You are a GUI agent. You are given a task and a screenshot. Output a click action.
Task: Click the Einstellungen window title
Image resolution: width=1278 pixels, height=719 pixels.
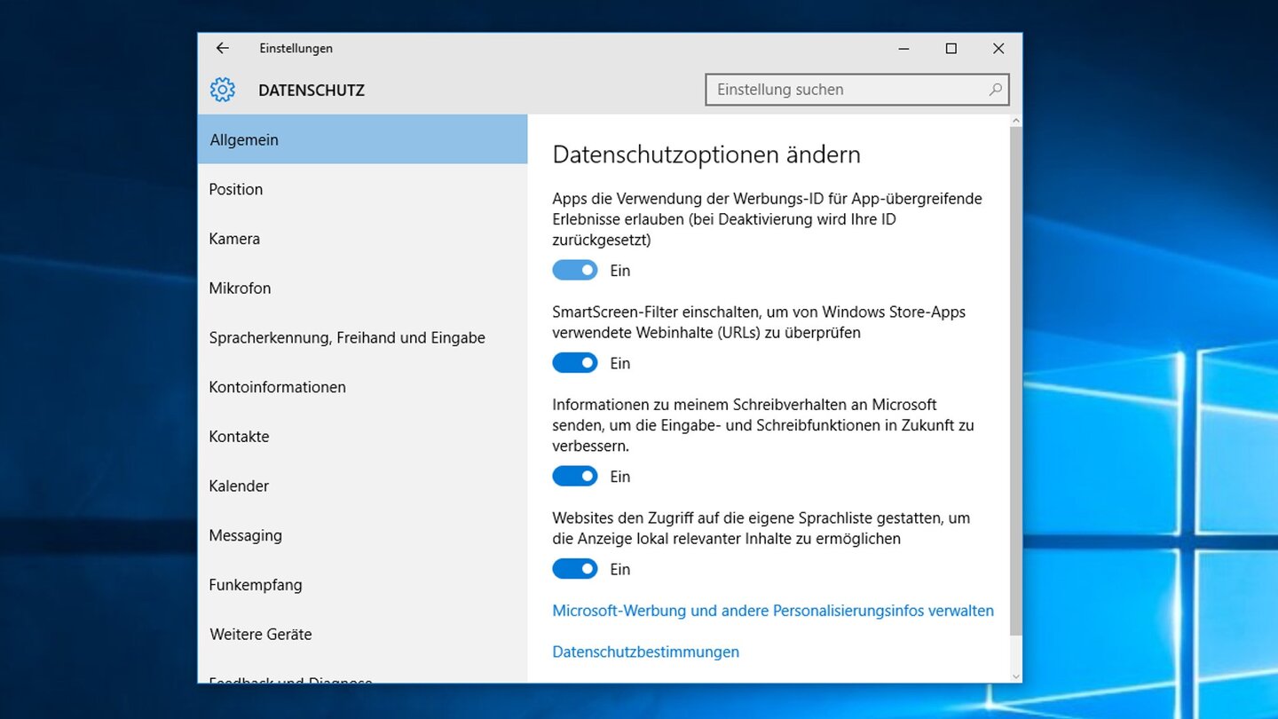click(x=296, y=49)
